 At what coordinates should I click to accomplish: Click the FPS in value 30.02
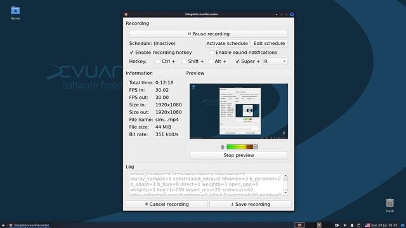click(x=162, y=90)
